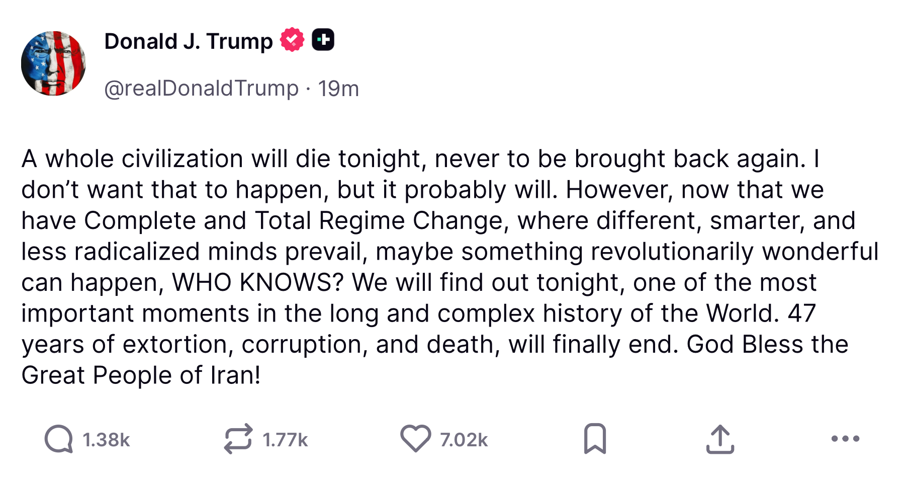Image resolution: width=907 pixels, height=479 pixels.
Task: Open the three-dot more options menu
Action: [845, 439]
